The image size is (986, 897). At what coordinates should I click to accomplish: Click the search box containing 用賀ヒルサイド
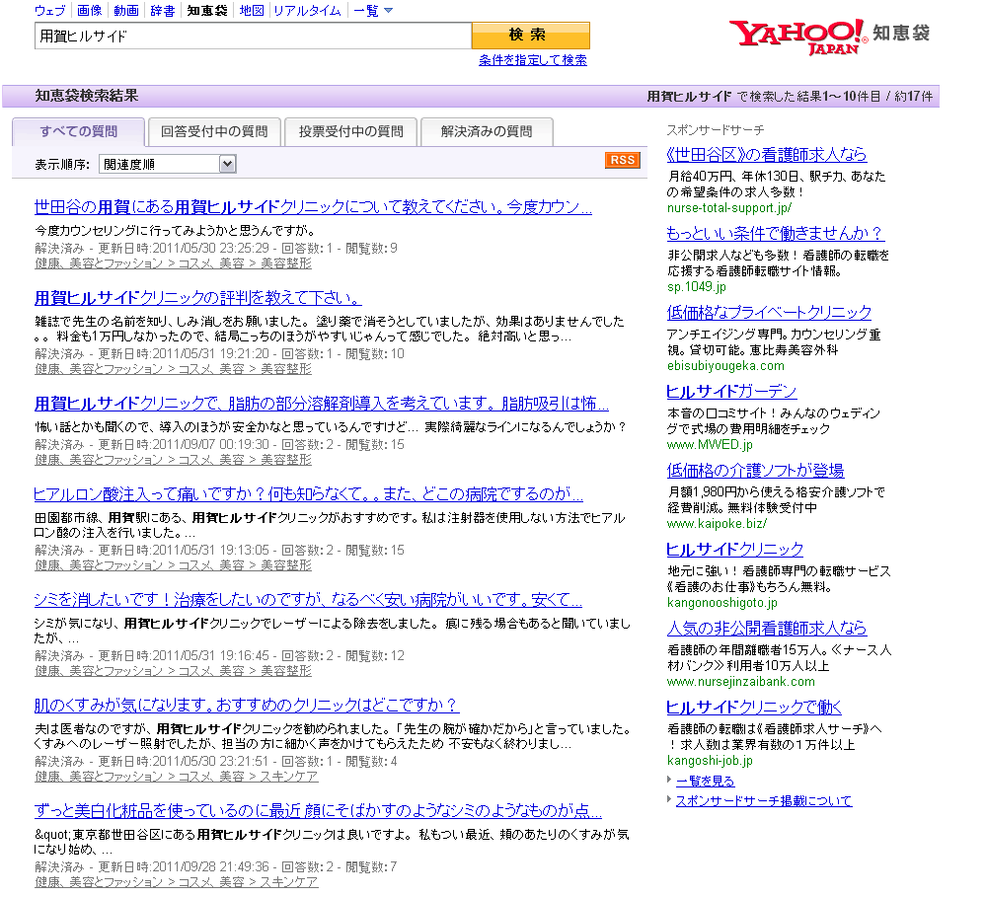coord(253,36)
